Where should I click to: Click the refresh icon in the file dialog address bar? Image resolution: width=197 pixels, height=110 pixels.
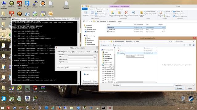[172, 42]
